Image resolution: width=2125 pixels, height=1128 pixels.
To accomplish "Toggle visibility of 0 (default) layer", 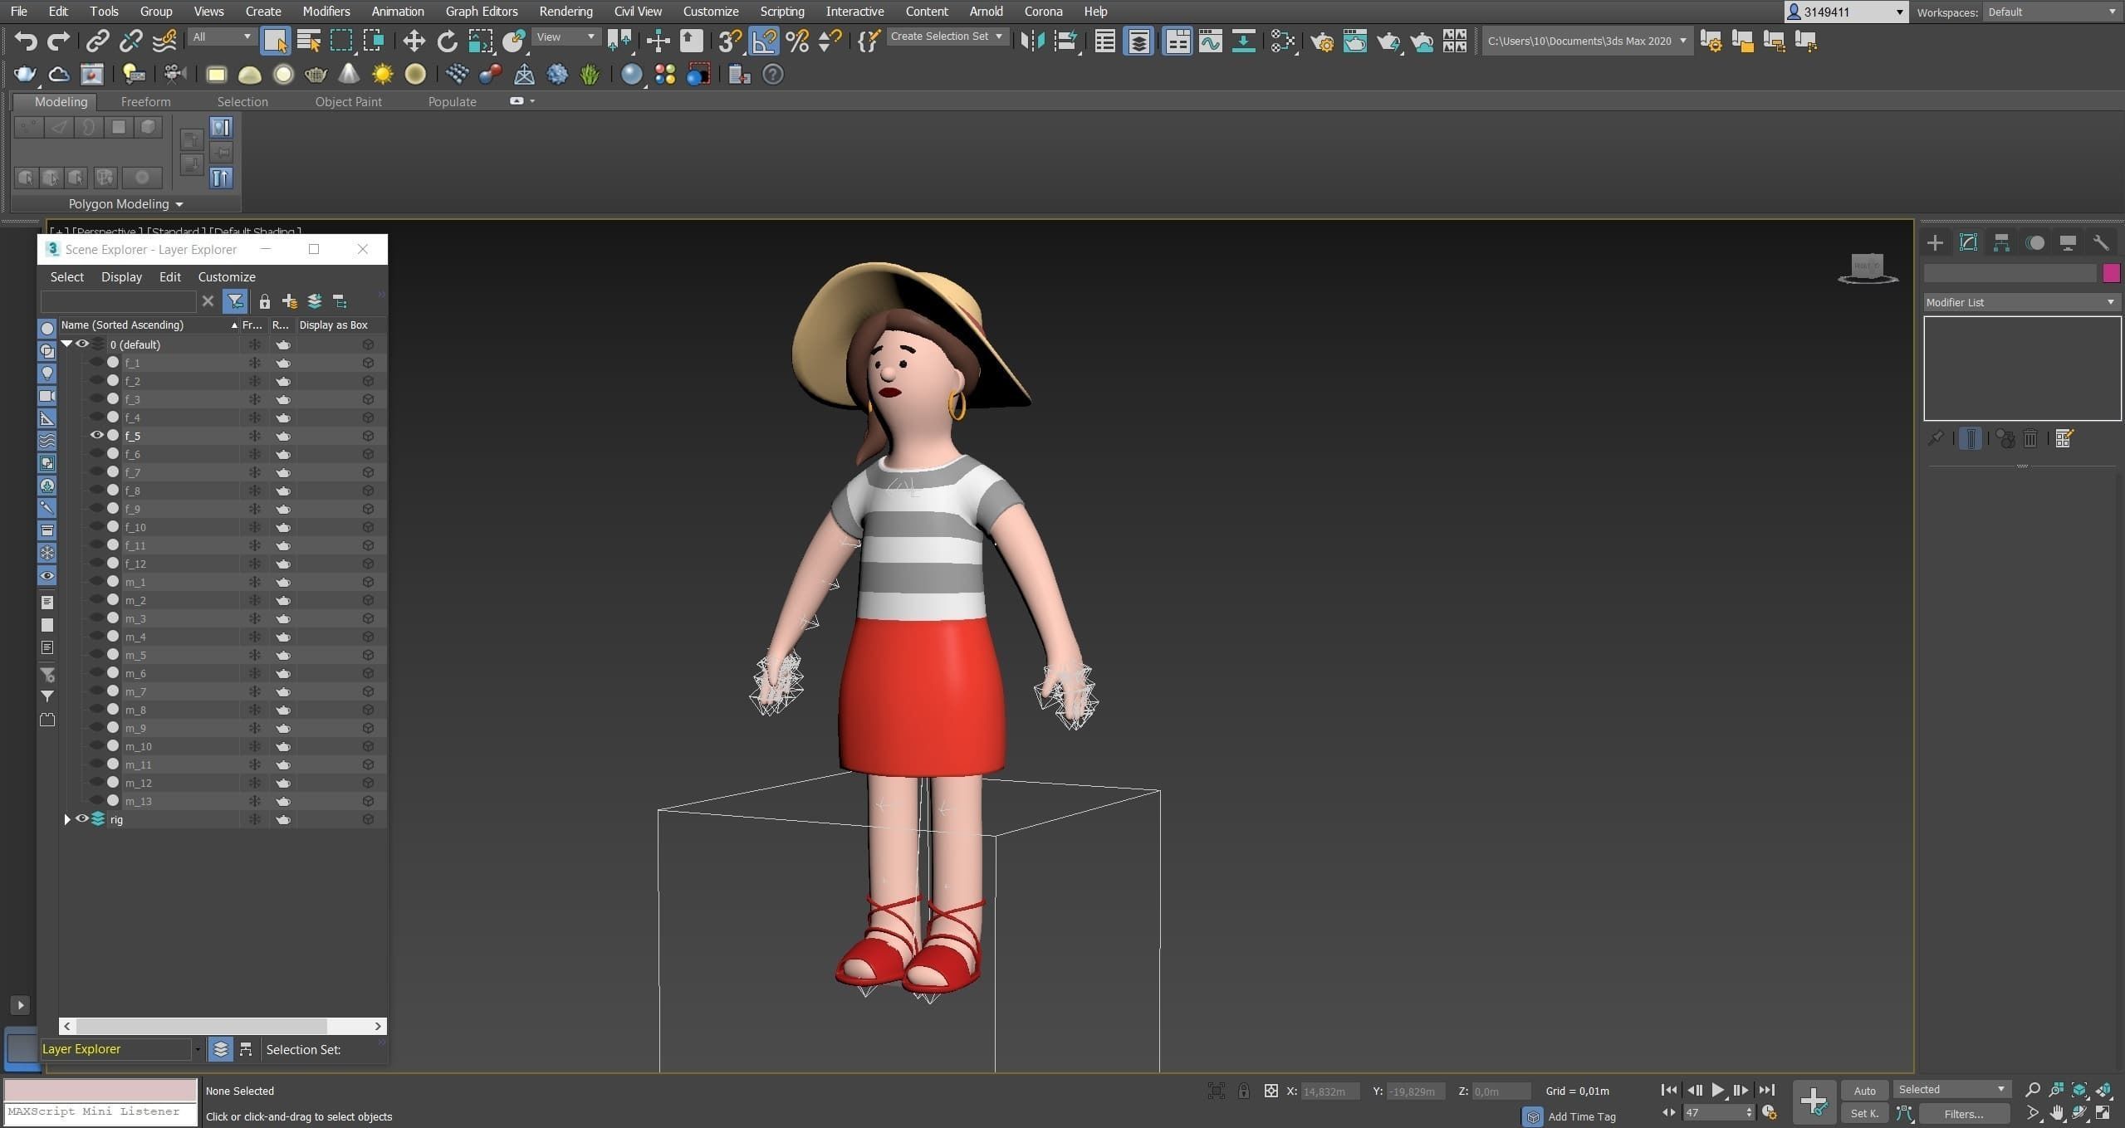I will 81,344.
